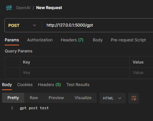The image size is (153, 121).
Task: Click the OpenAI collection breadcrumb
Action: [23, 8]
